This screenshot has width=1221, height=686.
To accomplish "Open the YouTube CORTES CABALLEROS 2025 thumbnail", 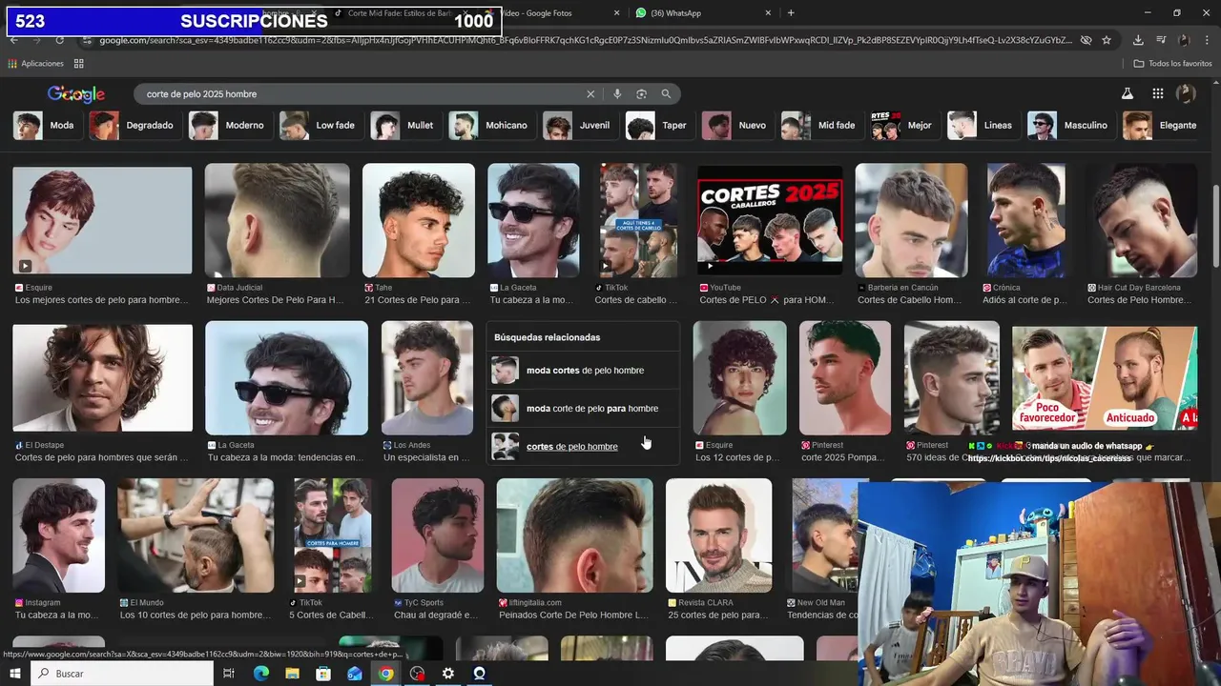I will (x=770, y=220).
